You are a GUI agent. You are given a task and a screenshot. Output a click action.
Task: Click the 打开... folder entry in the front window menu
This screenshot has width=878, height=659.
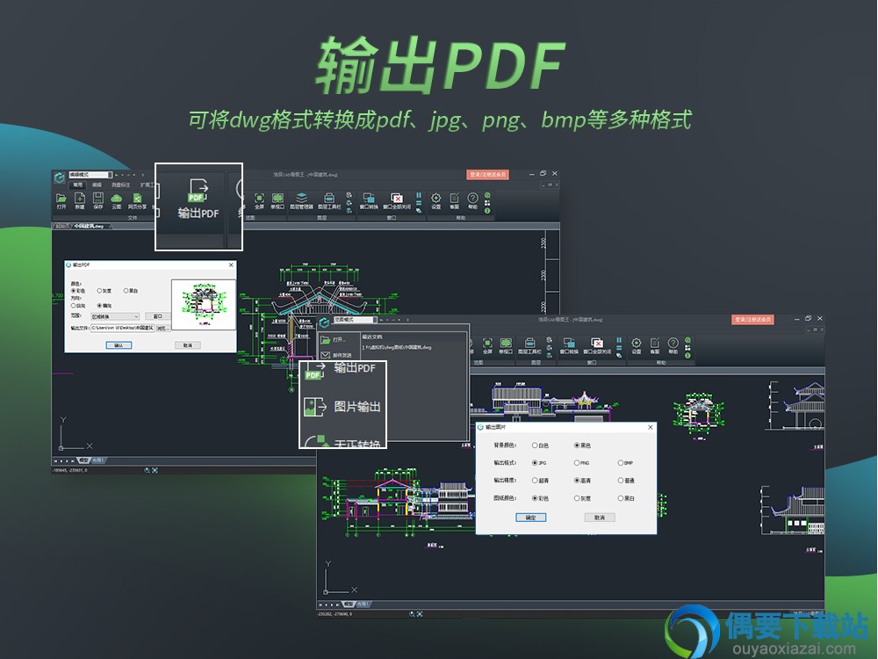333,339
